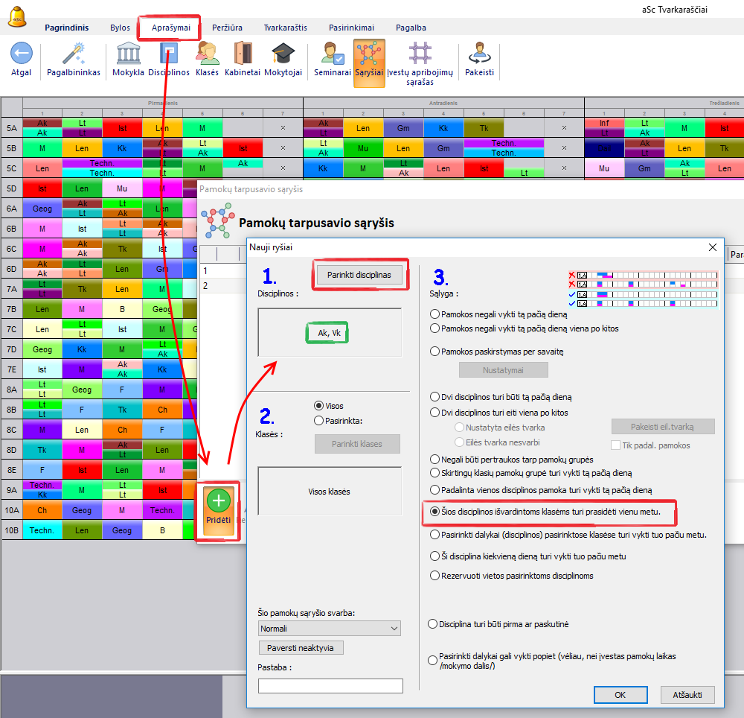Open the Pagalbininkas wizard wand icon

pos(73,54)
